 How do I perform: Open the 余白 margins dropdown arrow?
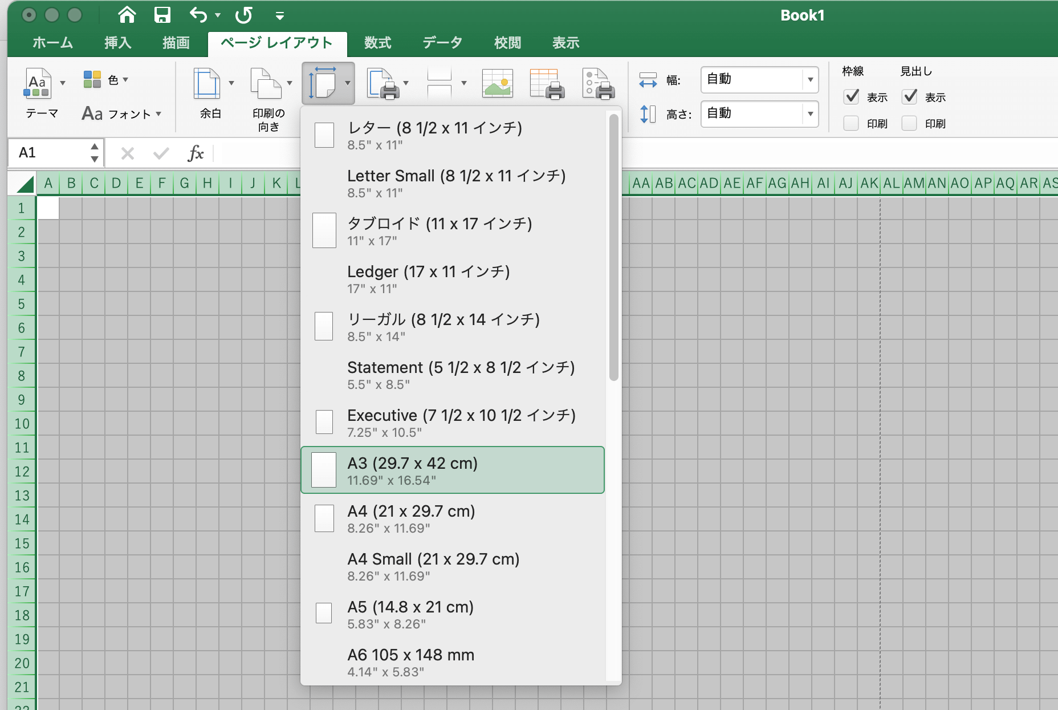[x=231, y=83]
